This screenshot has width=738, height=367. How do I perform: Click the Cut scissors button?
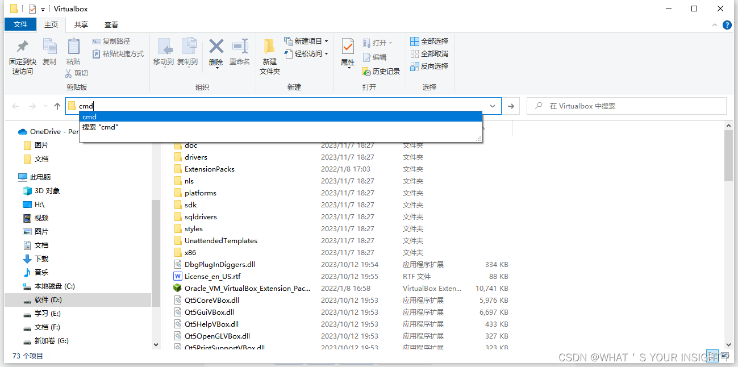(76, 73)
